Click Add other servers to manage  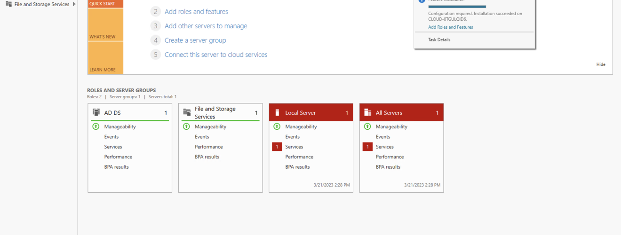point(206,26)
